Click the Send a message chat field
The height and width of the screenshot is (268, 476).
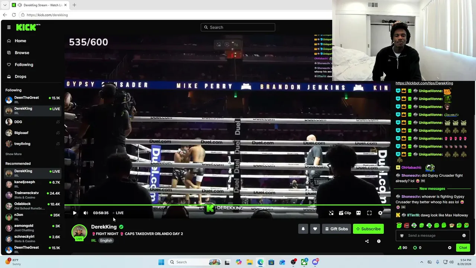coord(432,236)
